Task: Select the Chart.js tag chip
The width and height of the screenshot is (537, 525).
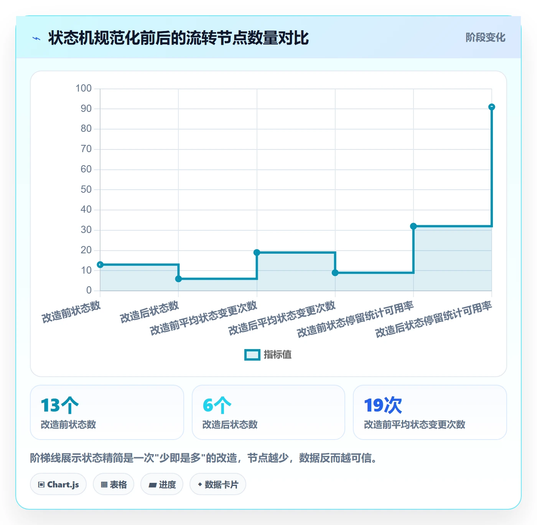Action: [x=58, y=484]
